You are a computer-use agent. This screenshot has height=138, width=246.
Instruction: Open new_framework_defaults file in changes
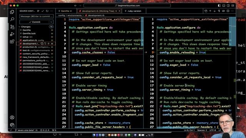click(36, 57)
